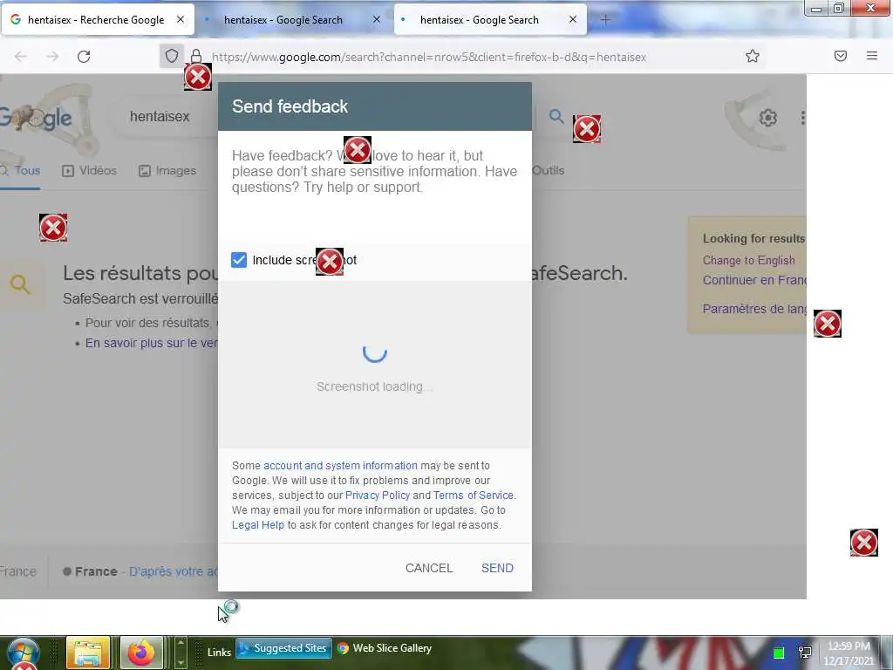Select the Tous search tab
This screenshot has height=670, width=893.
click(x=21, y=170)
